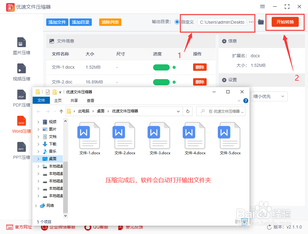Delete 文件-1.docx row with 删除
Image resolution: width=308 pixels, height=234 pixels.
pyautogui.click(x=200, y=67)
